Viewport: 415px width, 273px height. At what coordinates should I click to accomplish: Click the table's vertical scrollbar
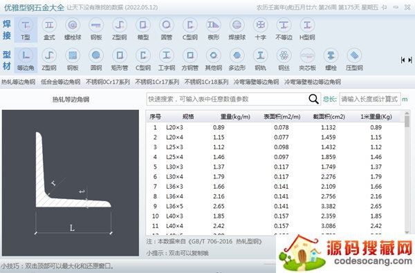(407, 173)
